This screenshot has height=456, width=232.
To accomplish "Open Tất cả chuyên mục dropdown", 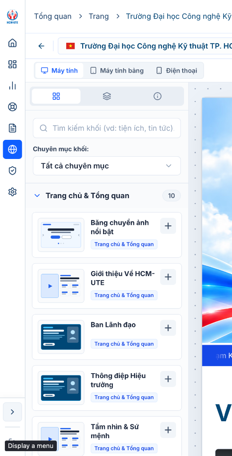I will coord(107,166).
